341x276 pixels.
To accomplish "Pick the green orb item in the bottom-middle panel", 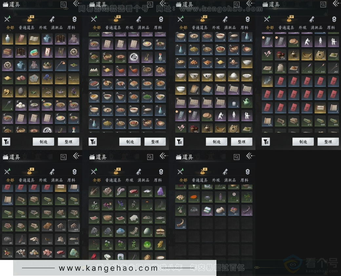I will click(147, 245).
